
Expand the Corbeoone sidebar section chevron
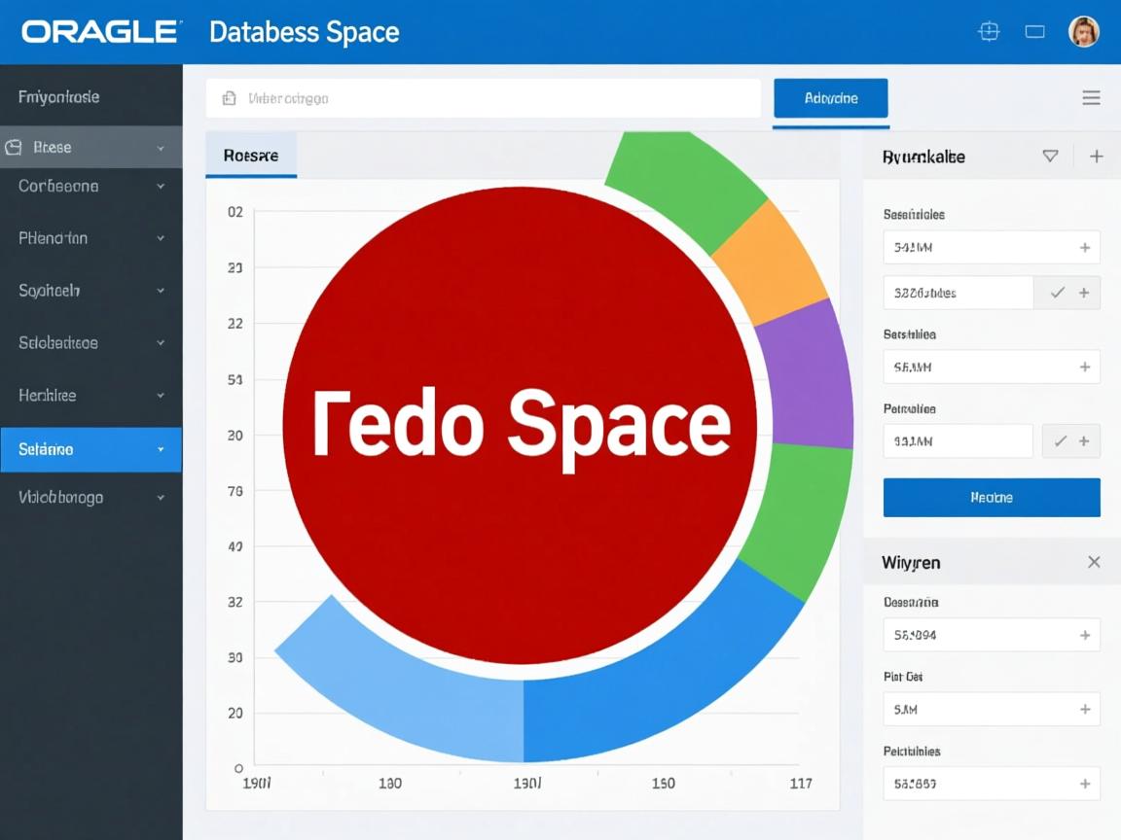[161, 186]
